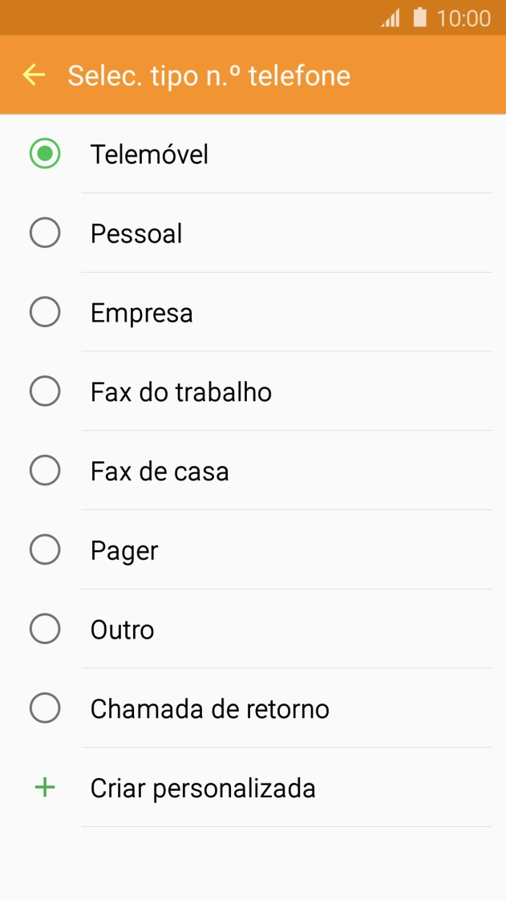Image resolution: width=506 pixels, height=900 pixels.
Task: Open Criar personalizada to create custom type
Action: 201,788
